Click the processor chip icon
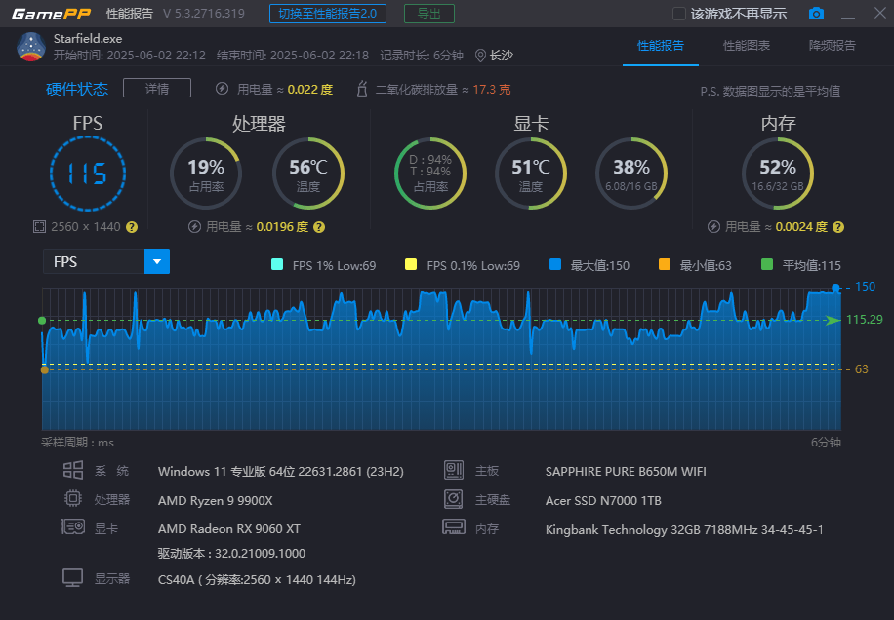The width and height of the screenshot is (894, 620). [73, 499]
